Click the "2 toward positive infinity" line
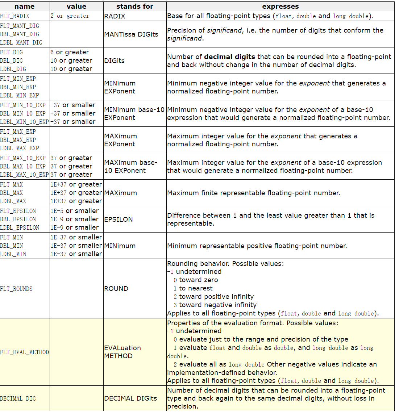Image resolution: width=395 pixels, height=414 pixels. click(213, 297)
